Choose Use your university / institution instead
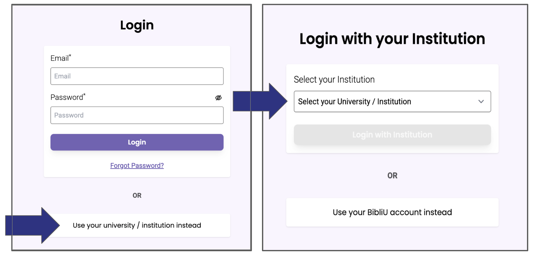Screen dimensions: 535x261 click(x=137, y=225)
